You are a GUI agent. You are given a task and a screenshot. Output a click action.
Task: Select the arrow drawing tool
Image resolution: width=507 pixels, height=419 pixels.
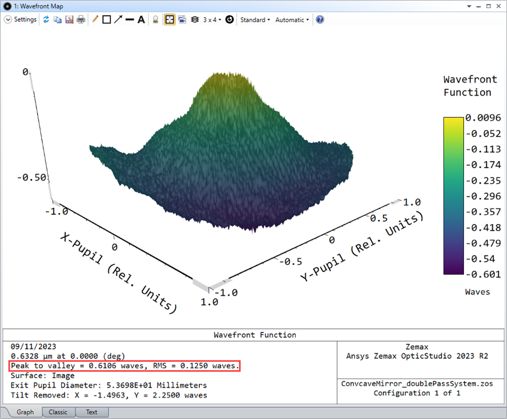119,19
